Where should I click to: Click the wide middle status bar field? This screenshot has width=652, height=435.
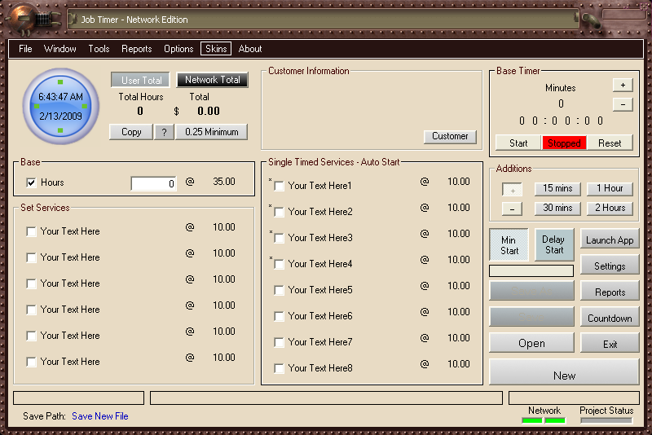coord(327,398)
